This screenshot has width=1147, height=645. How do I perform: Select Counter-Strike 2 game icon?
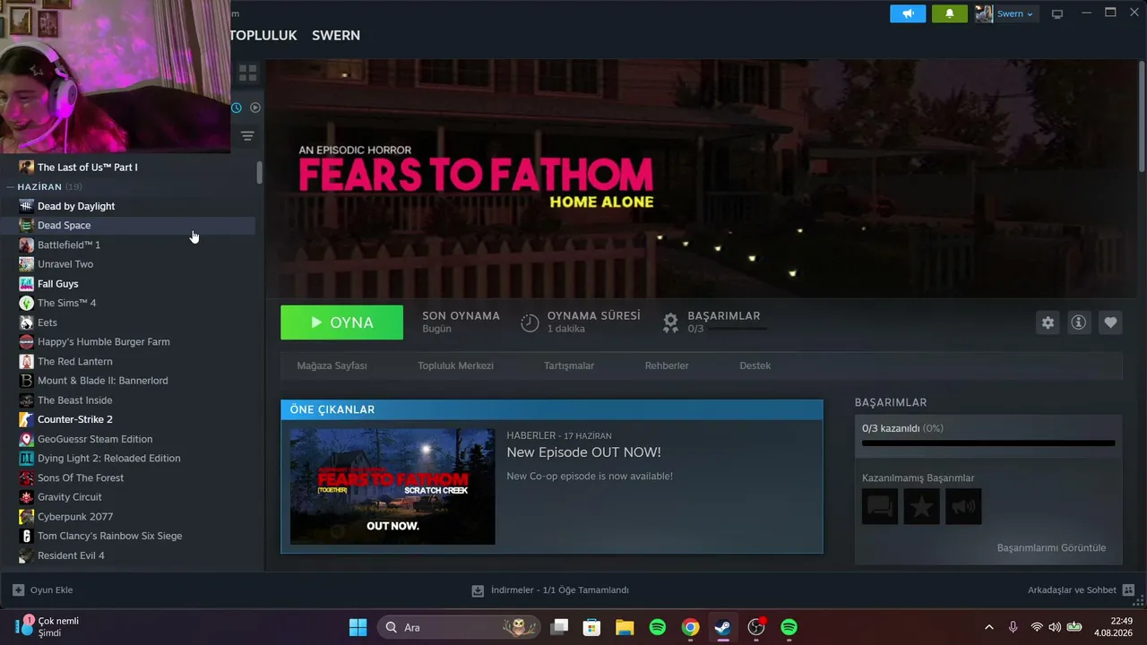(x=26, y=419)
